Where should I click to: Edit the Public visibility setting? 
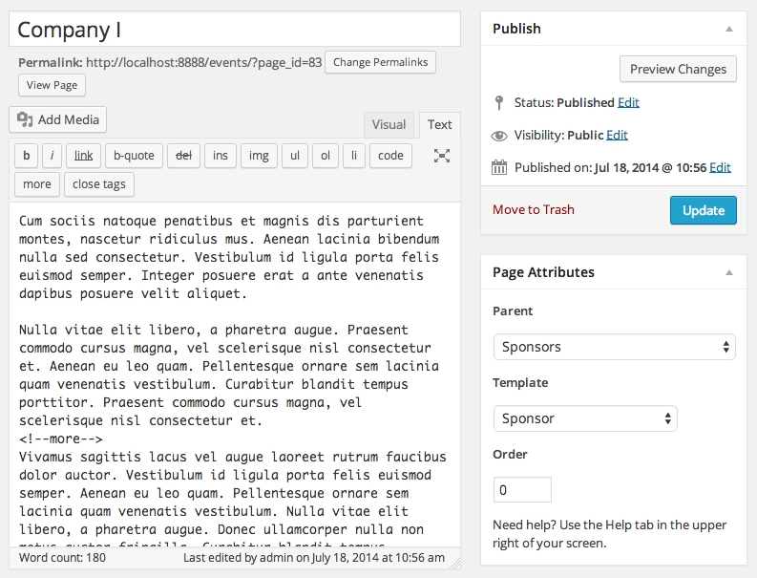(x=617, y=135)
